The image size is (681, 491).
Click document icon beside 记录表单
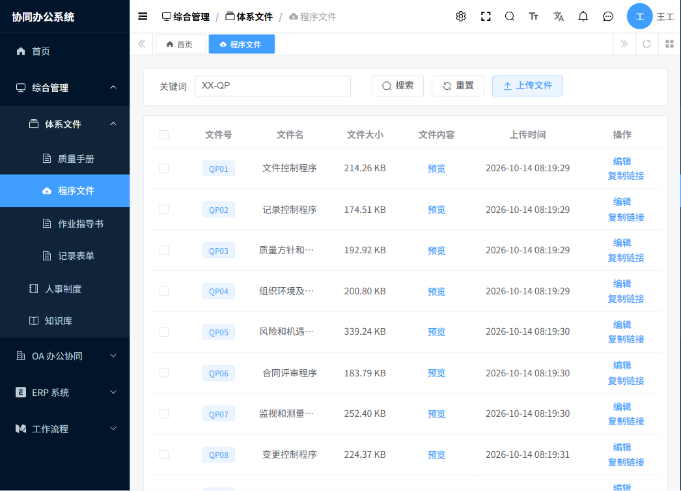pyautogui.click(x=47, y=255)
